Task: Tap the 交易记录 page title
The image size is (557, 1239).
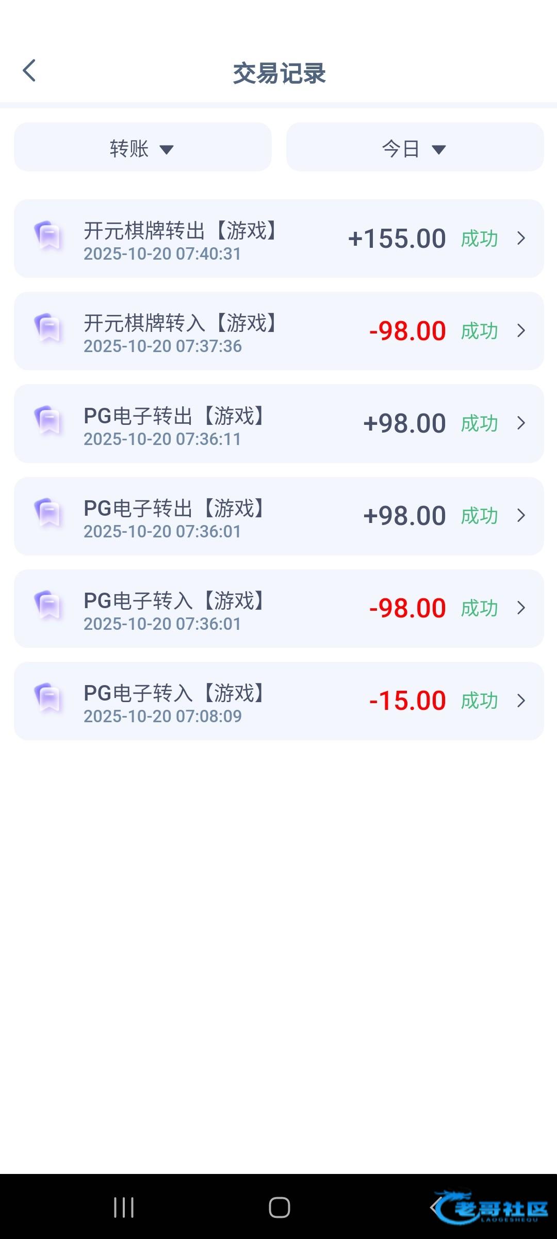Action: (279, 73)
